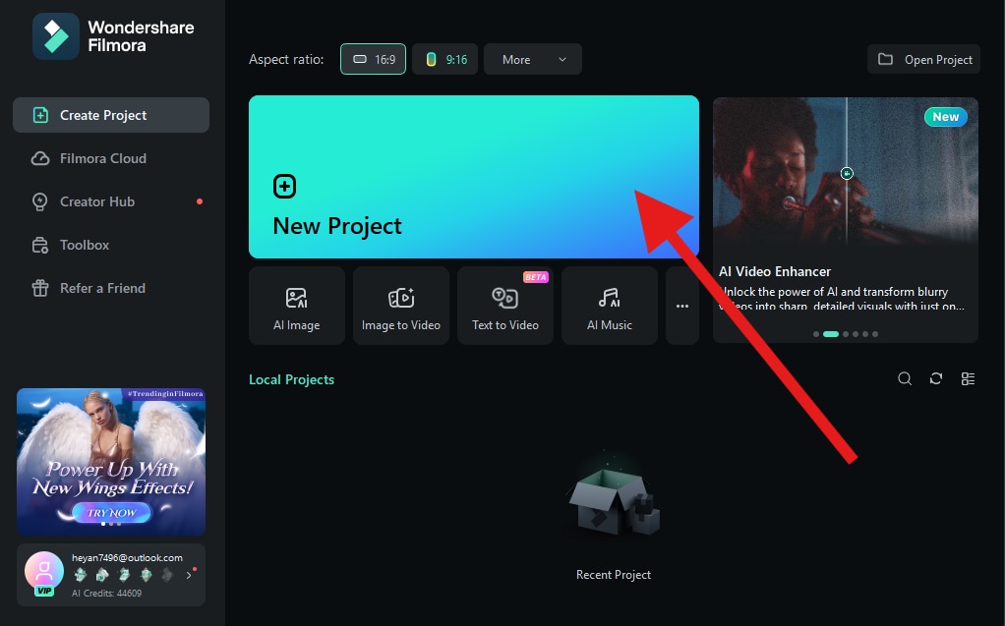1005x626 pixels.
Task: Open the Image to Video tool
Action: [401, 306]
